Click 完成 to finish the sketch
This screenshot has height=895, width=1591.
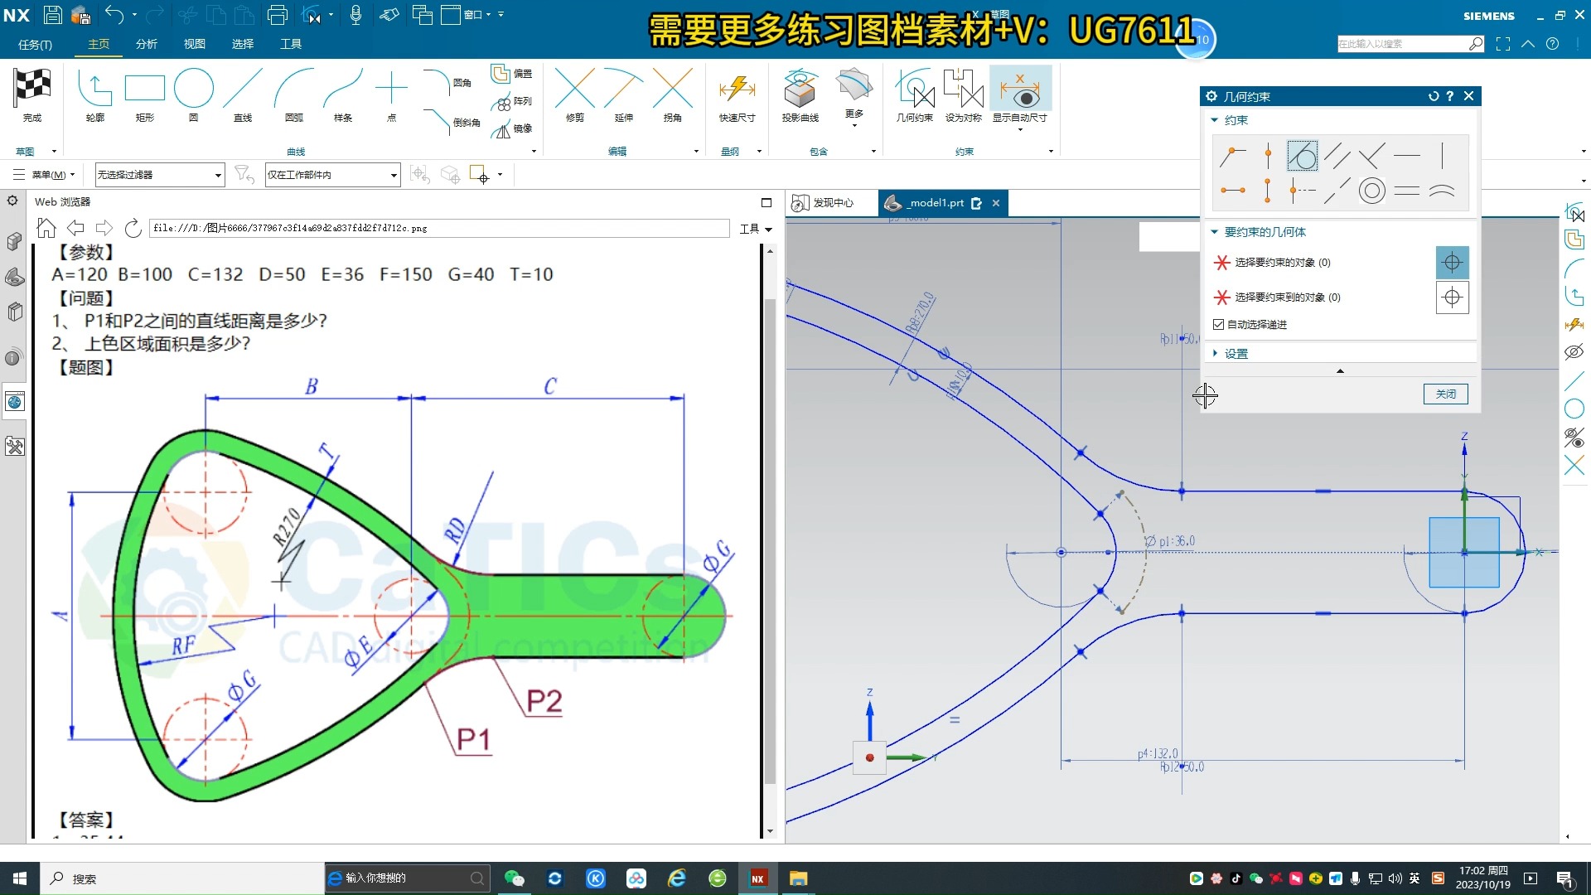pyautogui.click(x=32, y=91)
